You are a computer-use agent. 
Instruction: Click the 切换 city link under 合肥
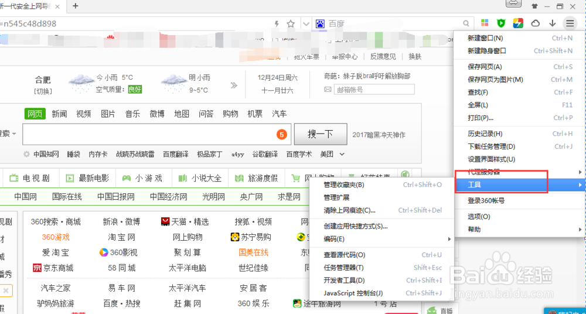point(43,91)
